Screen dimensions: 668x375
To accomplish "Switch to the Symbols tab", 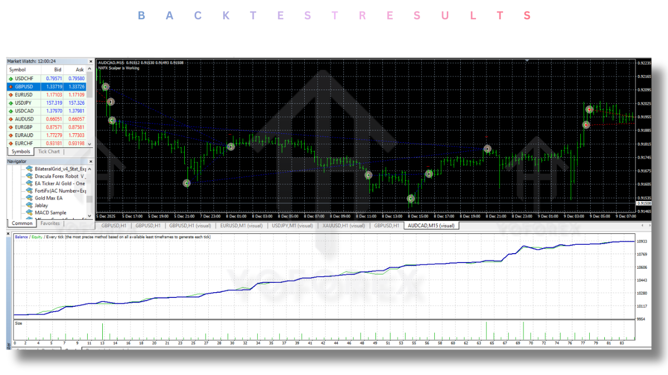I will 20,151.
